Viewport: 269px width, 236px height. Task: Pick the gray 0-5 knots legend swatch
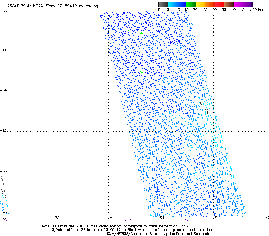(163, 4)
